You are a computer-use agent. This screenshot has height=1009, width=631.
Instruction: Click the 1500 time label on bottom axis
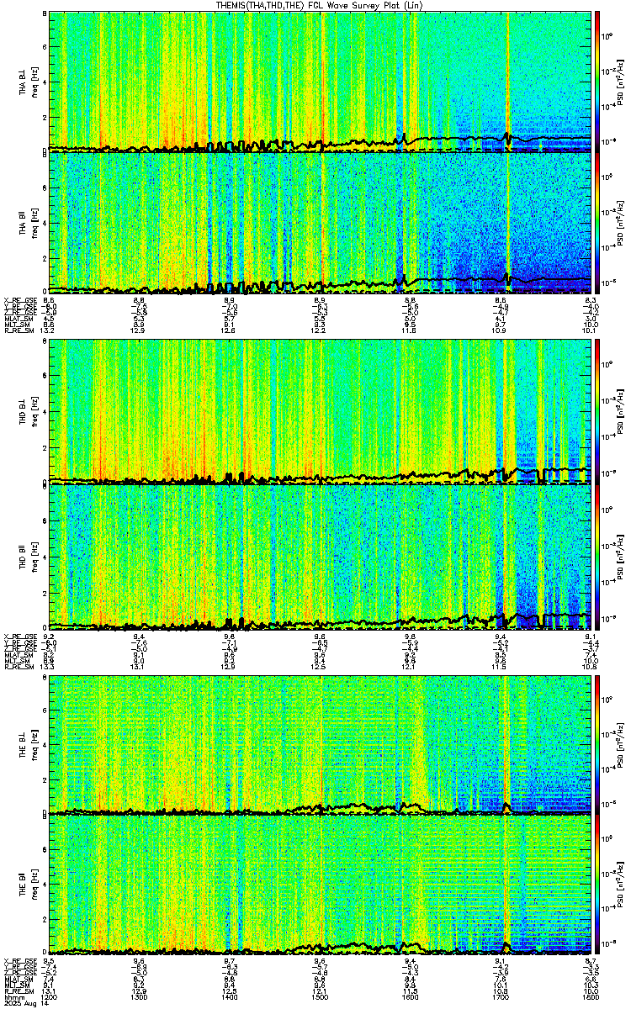point(321,997)
